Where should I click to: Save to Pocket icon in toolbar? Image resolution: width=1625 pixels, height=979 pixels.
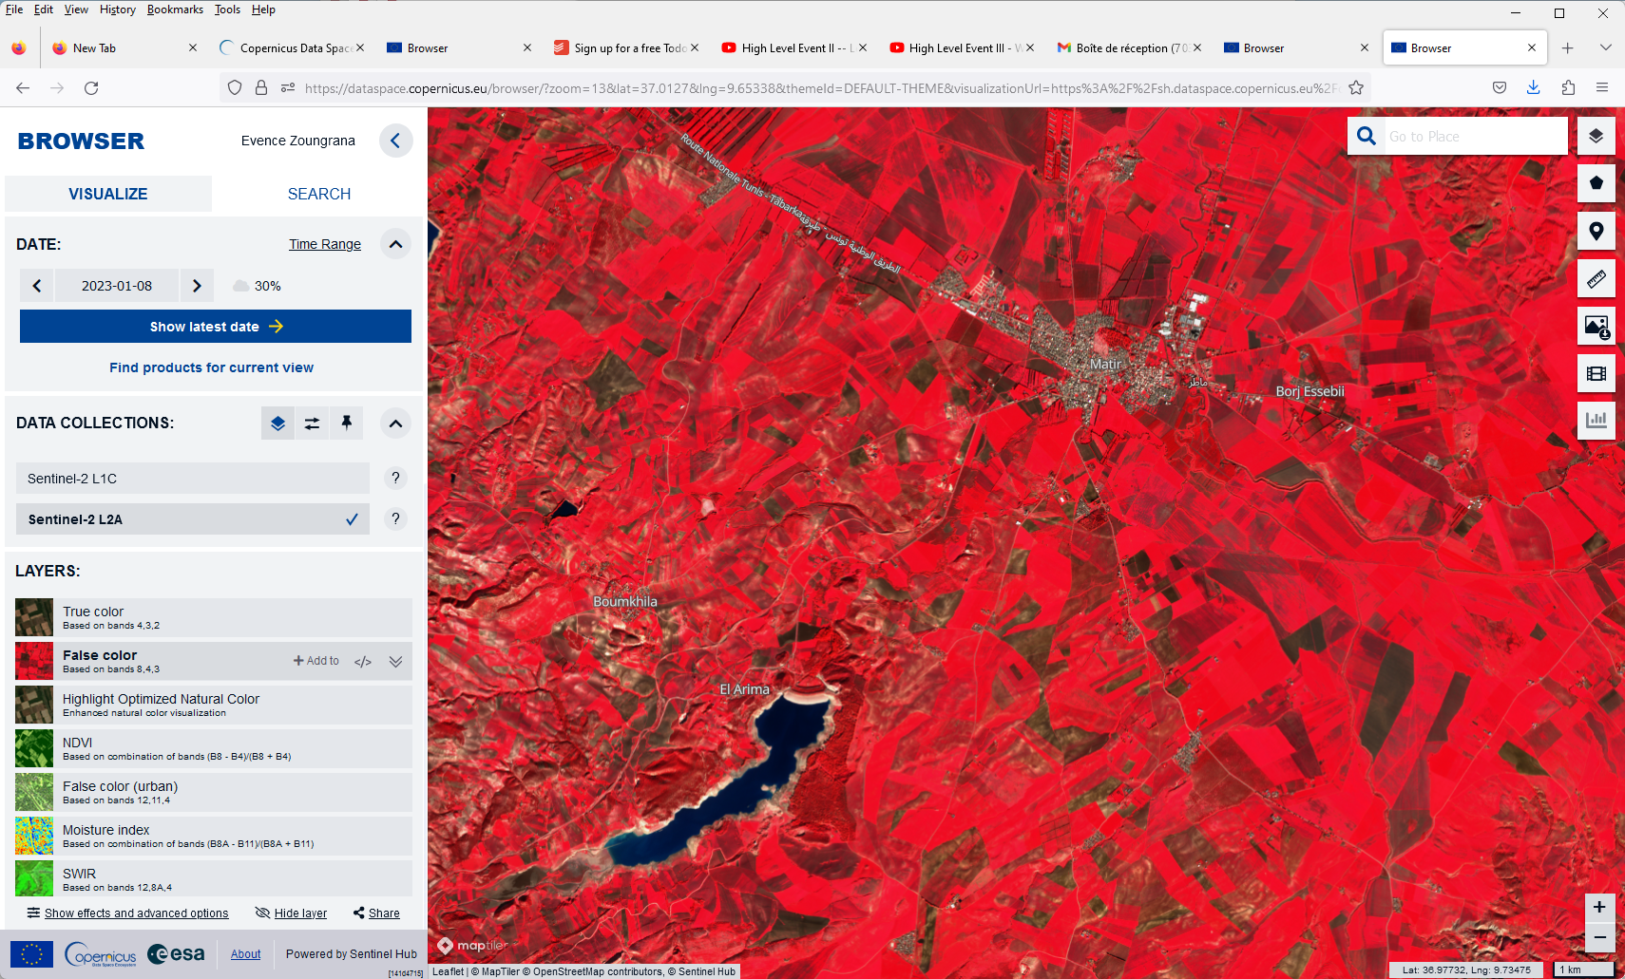tap(1500, 87)
